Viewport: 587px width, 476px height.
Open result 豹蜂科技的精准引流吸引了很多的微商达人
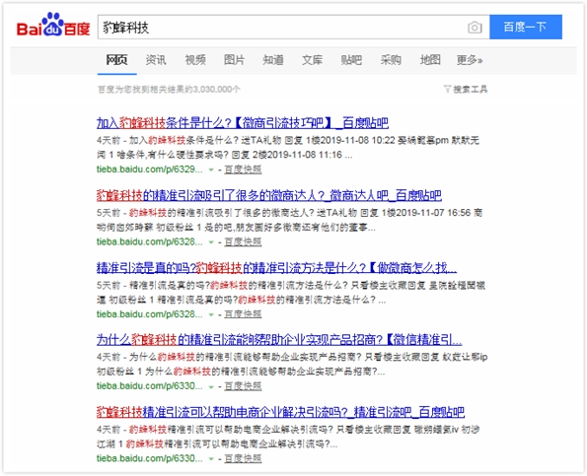click(268, 195)
